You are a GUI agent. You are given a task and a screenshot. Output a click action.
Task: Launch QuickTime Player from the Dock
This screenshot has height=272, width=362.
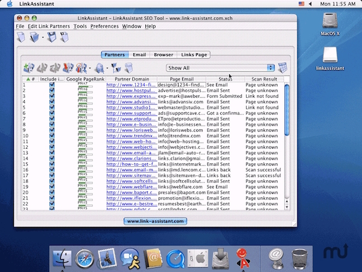tap(176, 259)
